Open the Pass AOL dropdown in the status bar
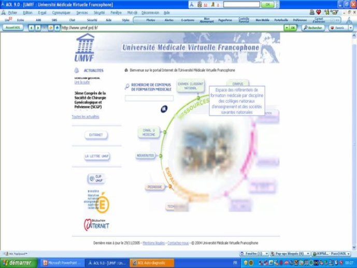 (331, 253)
